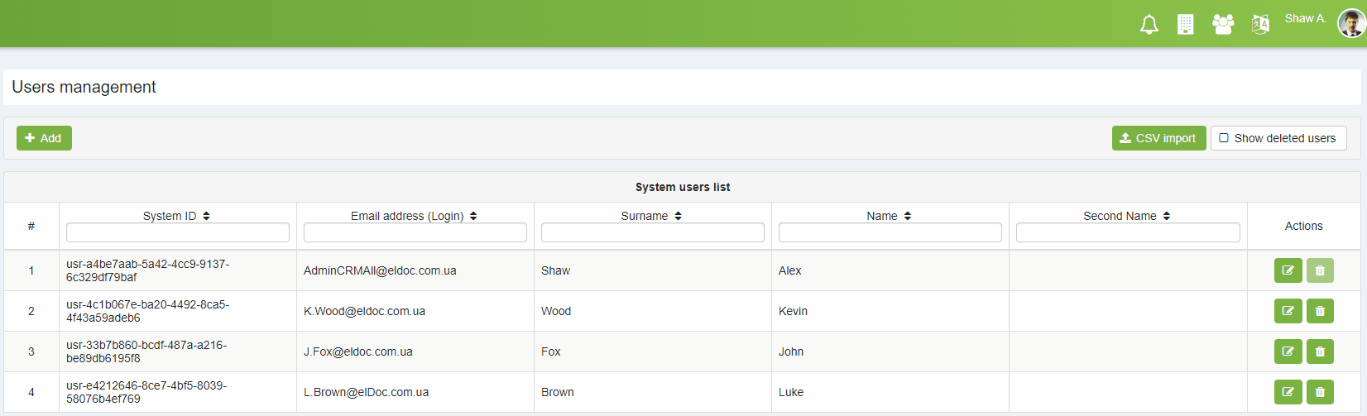Edit user Alex Shaw
Viewport: 1367px width, 416px height.
pos(1288,270)
